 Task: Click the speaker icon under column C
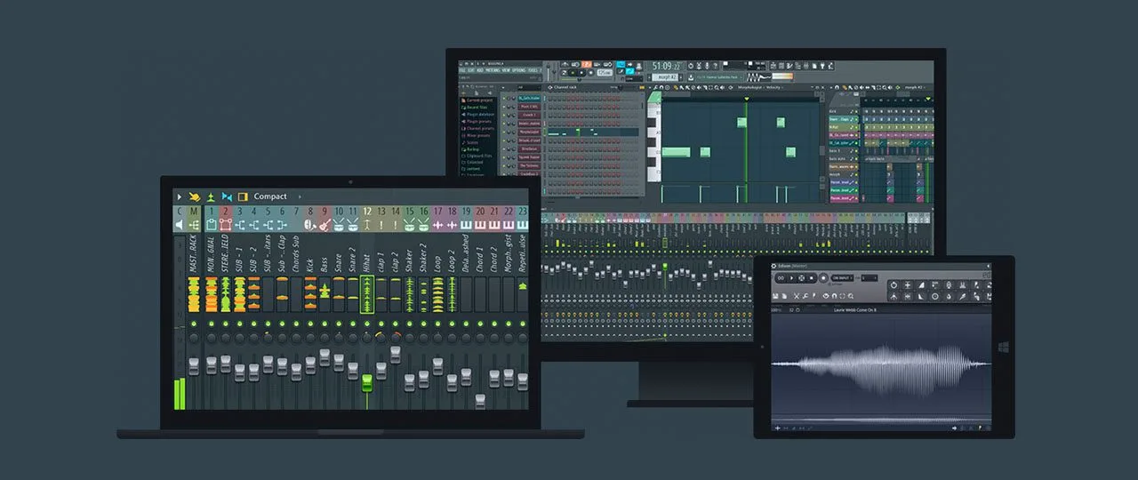pos(180,225)
